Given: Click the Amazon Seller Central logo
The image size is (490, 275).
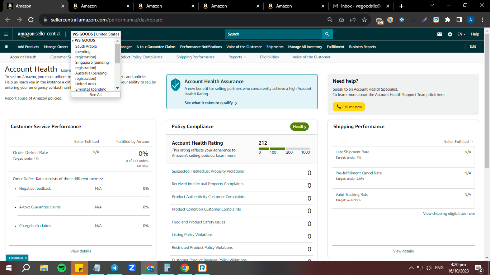Looking at the screenshot, I should (39, 34).
